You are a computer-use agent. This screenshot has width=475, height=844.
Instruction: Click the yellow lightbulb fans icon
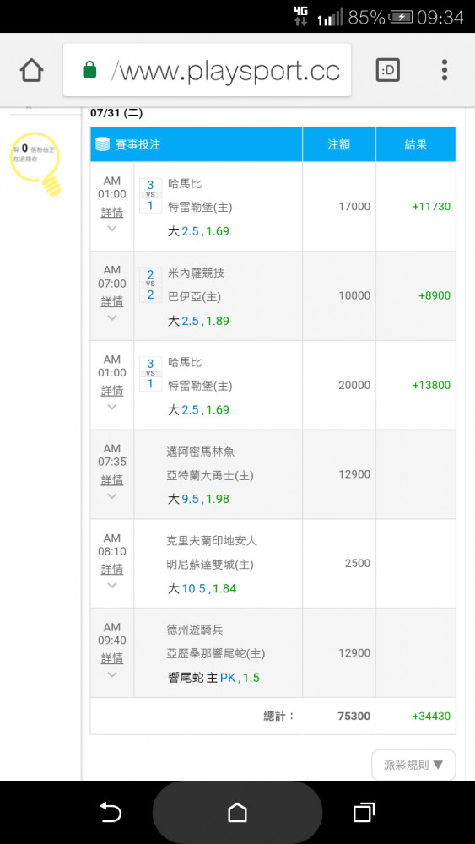[36, 163]
